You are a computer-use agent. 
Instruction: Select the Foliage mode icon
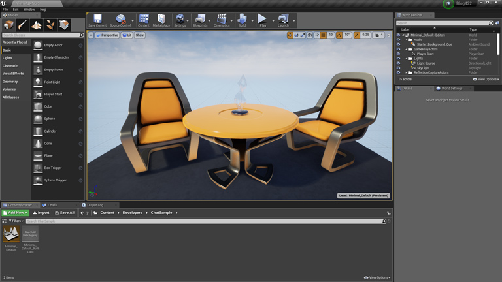50,25
